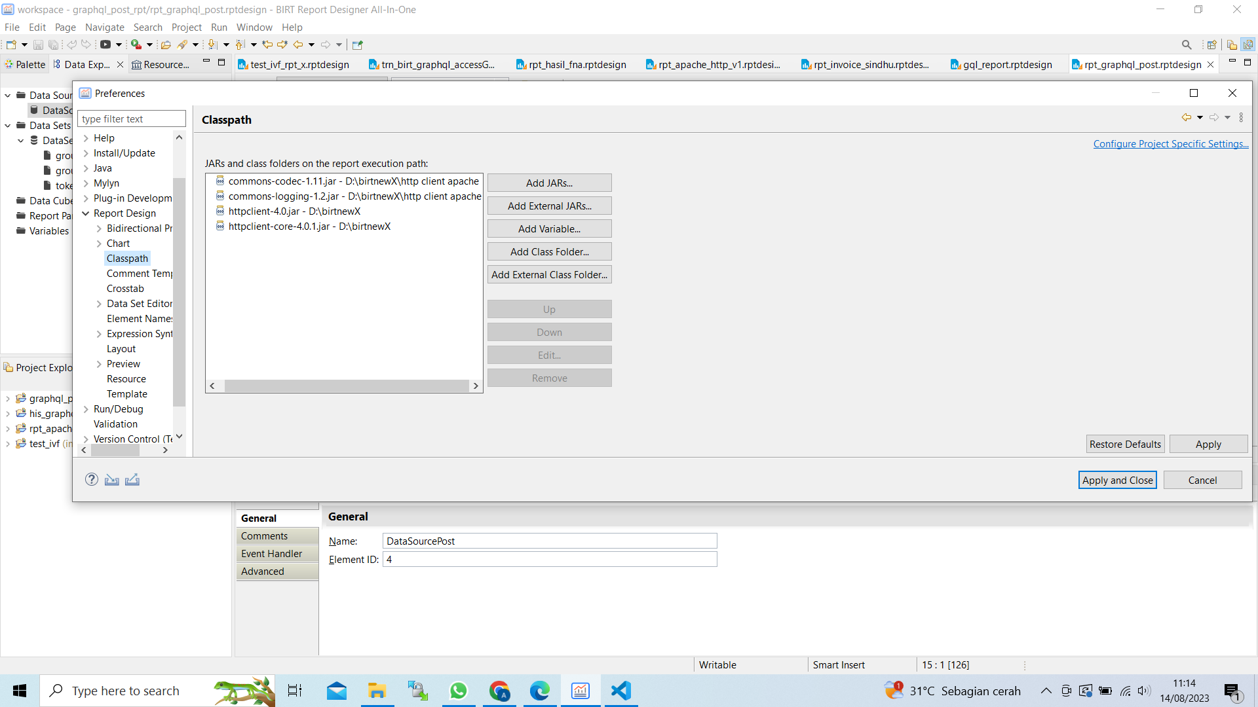This screenshot has height=707, width=1258.
Task: Click the export preferences icon
Action: (132, 480)
